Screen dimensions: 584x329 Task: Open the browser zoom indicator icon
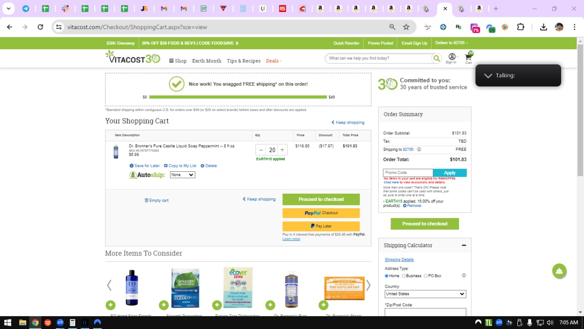tap(392, 27)
